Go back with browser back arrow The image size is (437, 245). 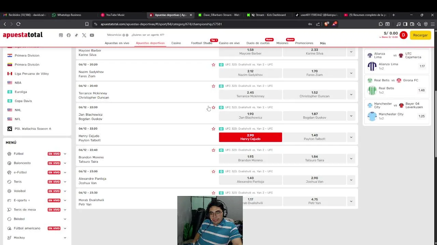click(x=5, y=24)
